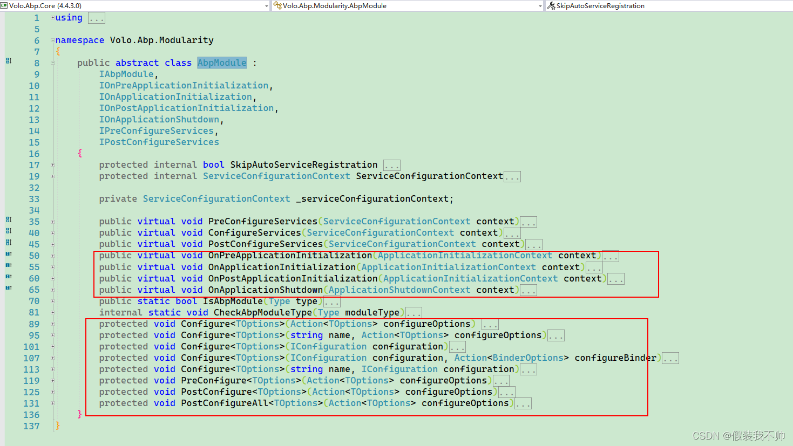793x446 pixels.
Task: Click the CheckAbpModuleType method name
Action: [263, 312]
